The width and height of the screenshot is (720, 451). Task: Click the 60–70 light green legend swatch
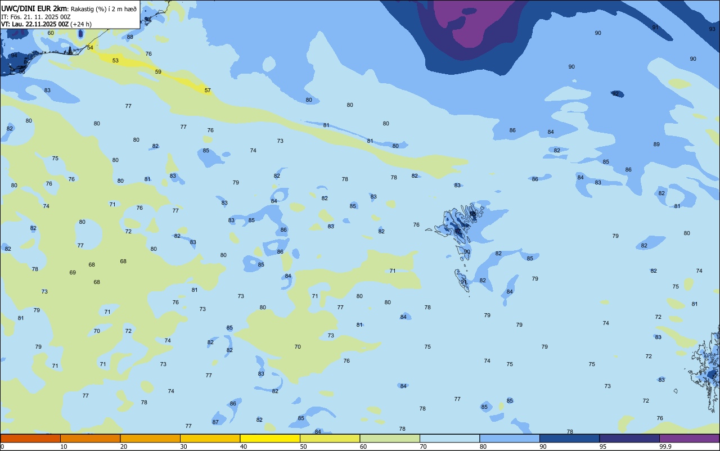click(390, 438)
